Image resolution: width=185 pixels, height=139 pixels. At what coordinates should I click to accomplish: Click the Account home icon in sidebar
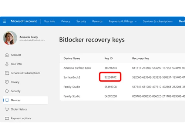tap(7, 55)
